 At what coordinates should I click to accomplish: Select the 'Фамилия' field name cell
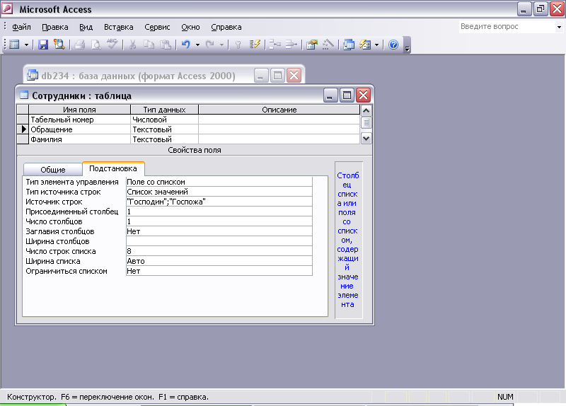click(x=79, y=139)
